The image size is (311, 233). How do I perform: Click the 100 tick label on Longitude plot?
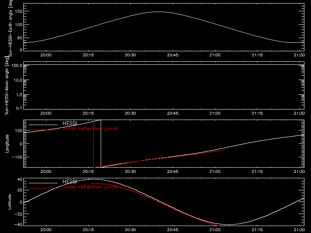pyautogui.click(x=19, y=130)
